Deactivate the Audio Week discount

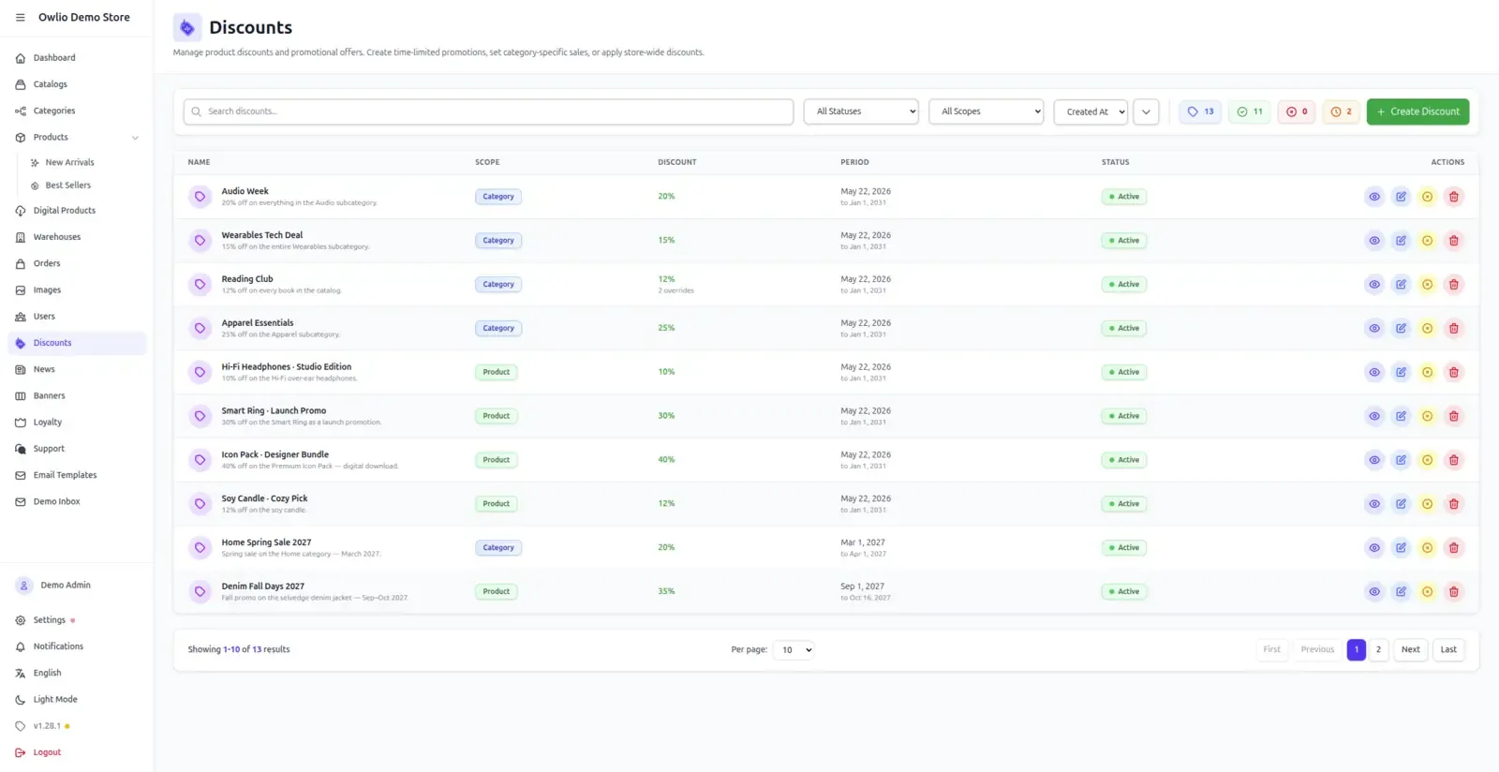click(x=1427, y=197)
